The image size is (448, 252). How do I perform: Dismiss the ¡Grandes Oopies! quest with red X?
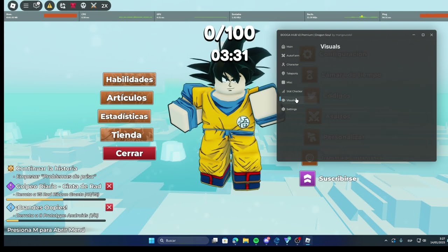(x=109, y=208)
